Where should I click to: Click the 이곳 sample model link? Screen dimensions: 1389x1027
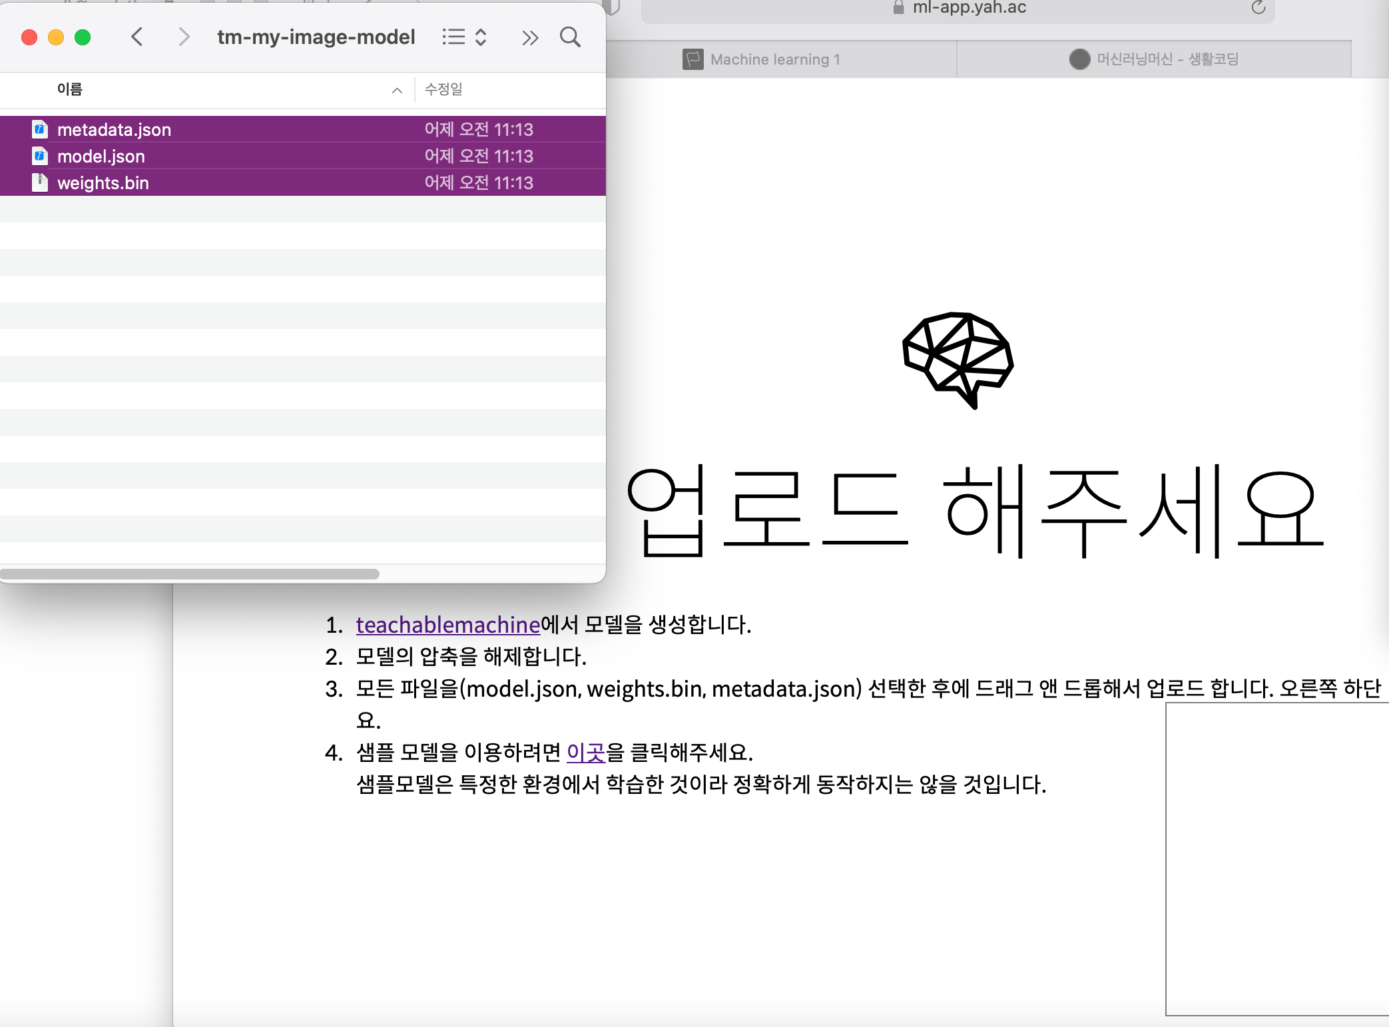point(585,753)
